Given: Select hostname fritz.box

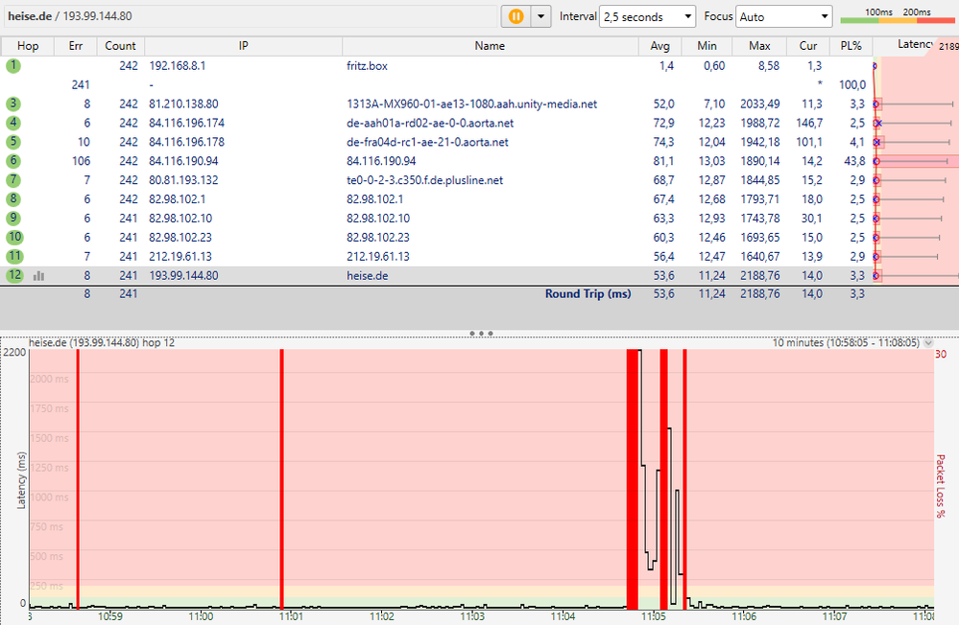Looking at the screenshot, I should click(367, 66).
